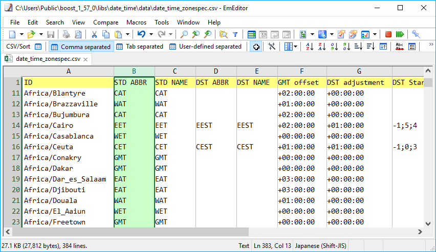Open Print Preview icon

point(78,34)
